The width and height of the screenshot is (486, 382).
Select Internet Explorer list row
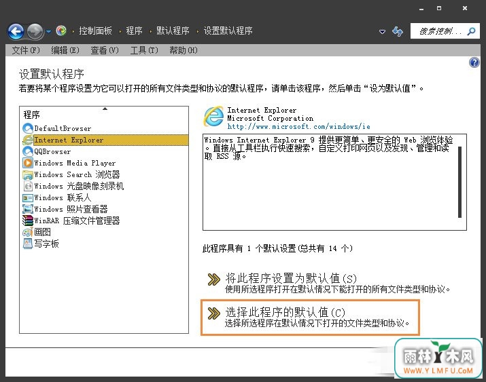click(105, 140)
